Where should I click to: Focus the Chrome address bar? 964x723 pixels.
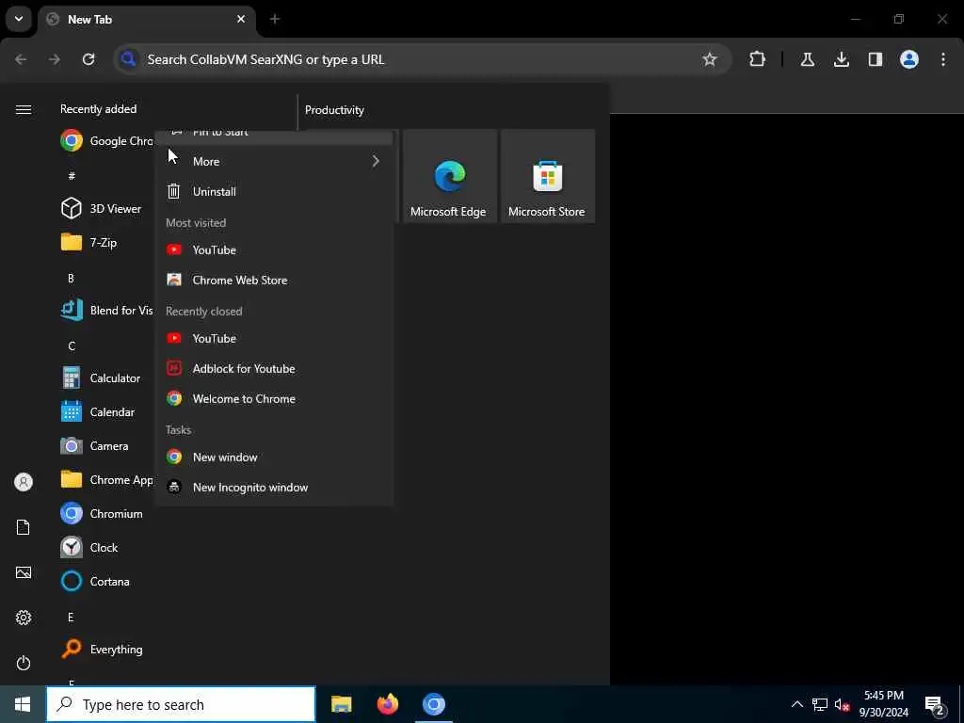coord(423,59)
